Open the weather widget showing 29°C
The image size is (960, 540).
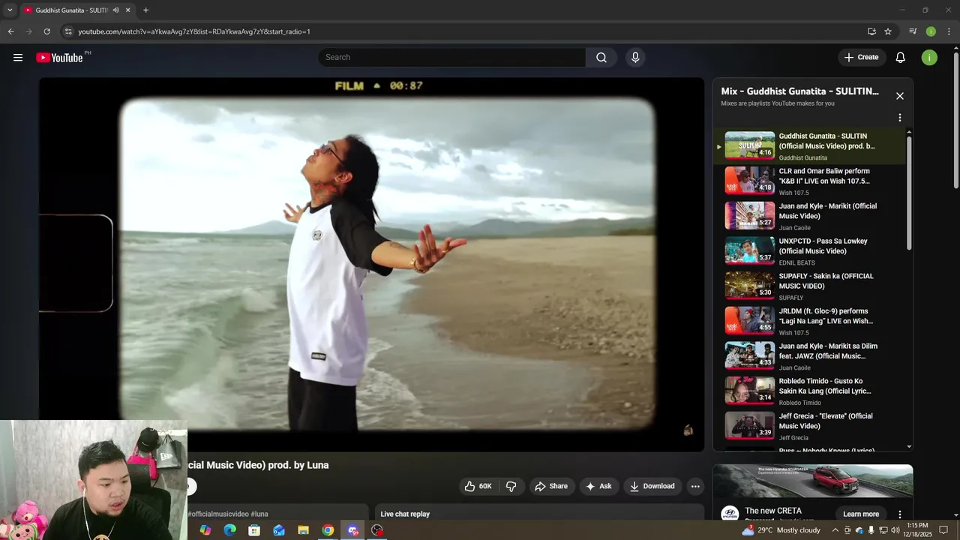pyautogui.click(x=781, y=530)
